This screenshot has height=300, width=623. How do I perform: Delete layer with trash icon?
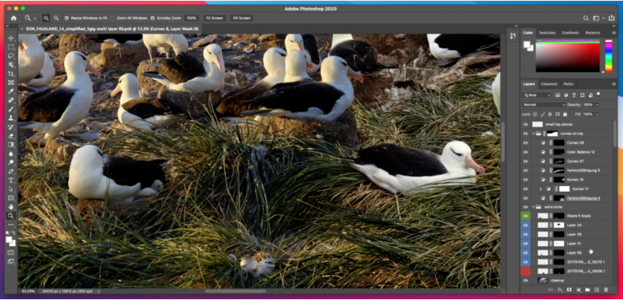coord(606,290)
